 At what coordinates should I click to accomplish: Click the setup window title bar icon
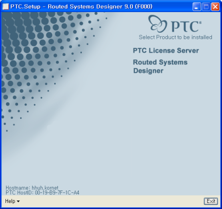pos(6,7)
